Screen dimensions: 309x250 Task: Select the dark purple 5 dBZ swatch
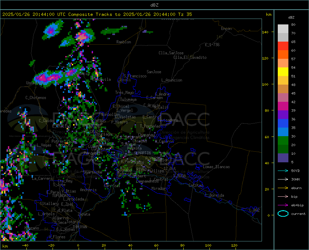pyautogui.click(x=283, y=158)
